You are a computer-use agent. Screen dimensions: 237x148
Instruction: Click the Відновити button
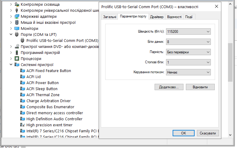coord(200,87)
